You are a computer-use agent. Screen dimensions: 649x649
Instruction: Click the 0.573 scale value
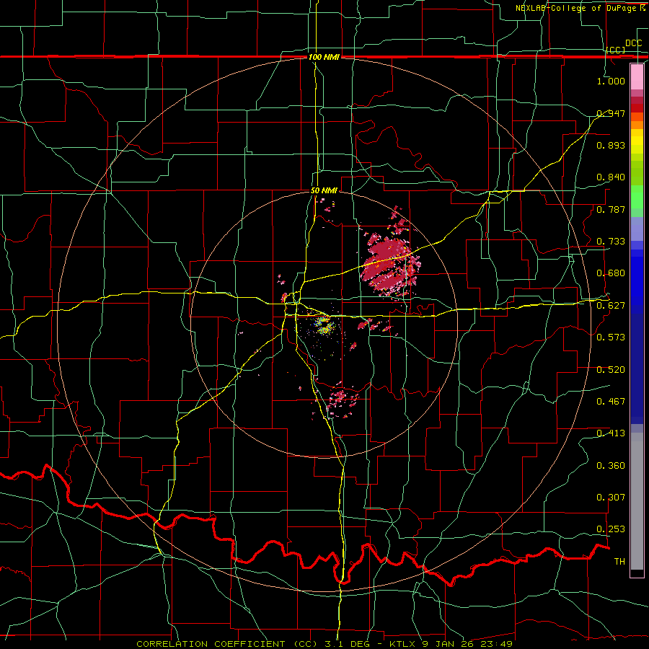click(x=611, y=337)
